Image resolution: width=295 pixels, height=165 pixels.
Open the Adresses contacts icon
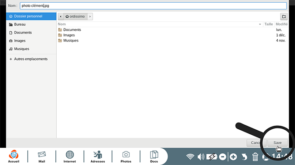[98, 156]
